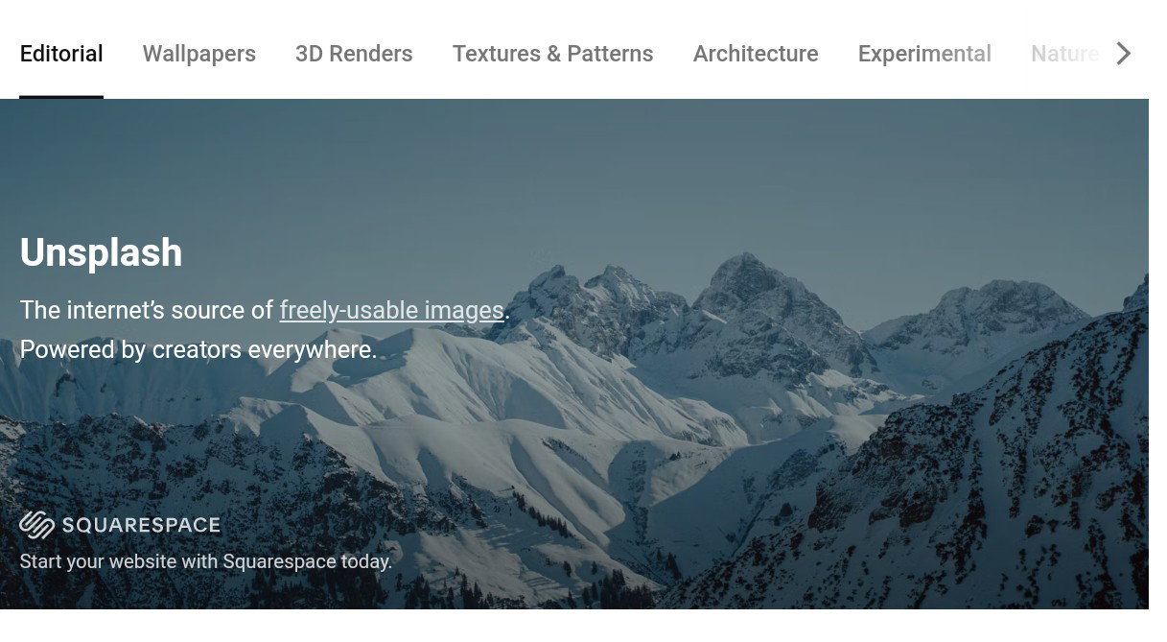Open the SQUARESPACE sponsor wordmark
The width and height of the screenshot is (1167, 642).
tap(141, 525)
